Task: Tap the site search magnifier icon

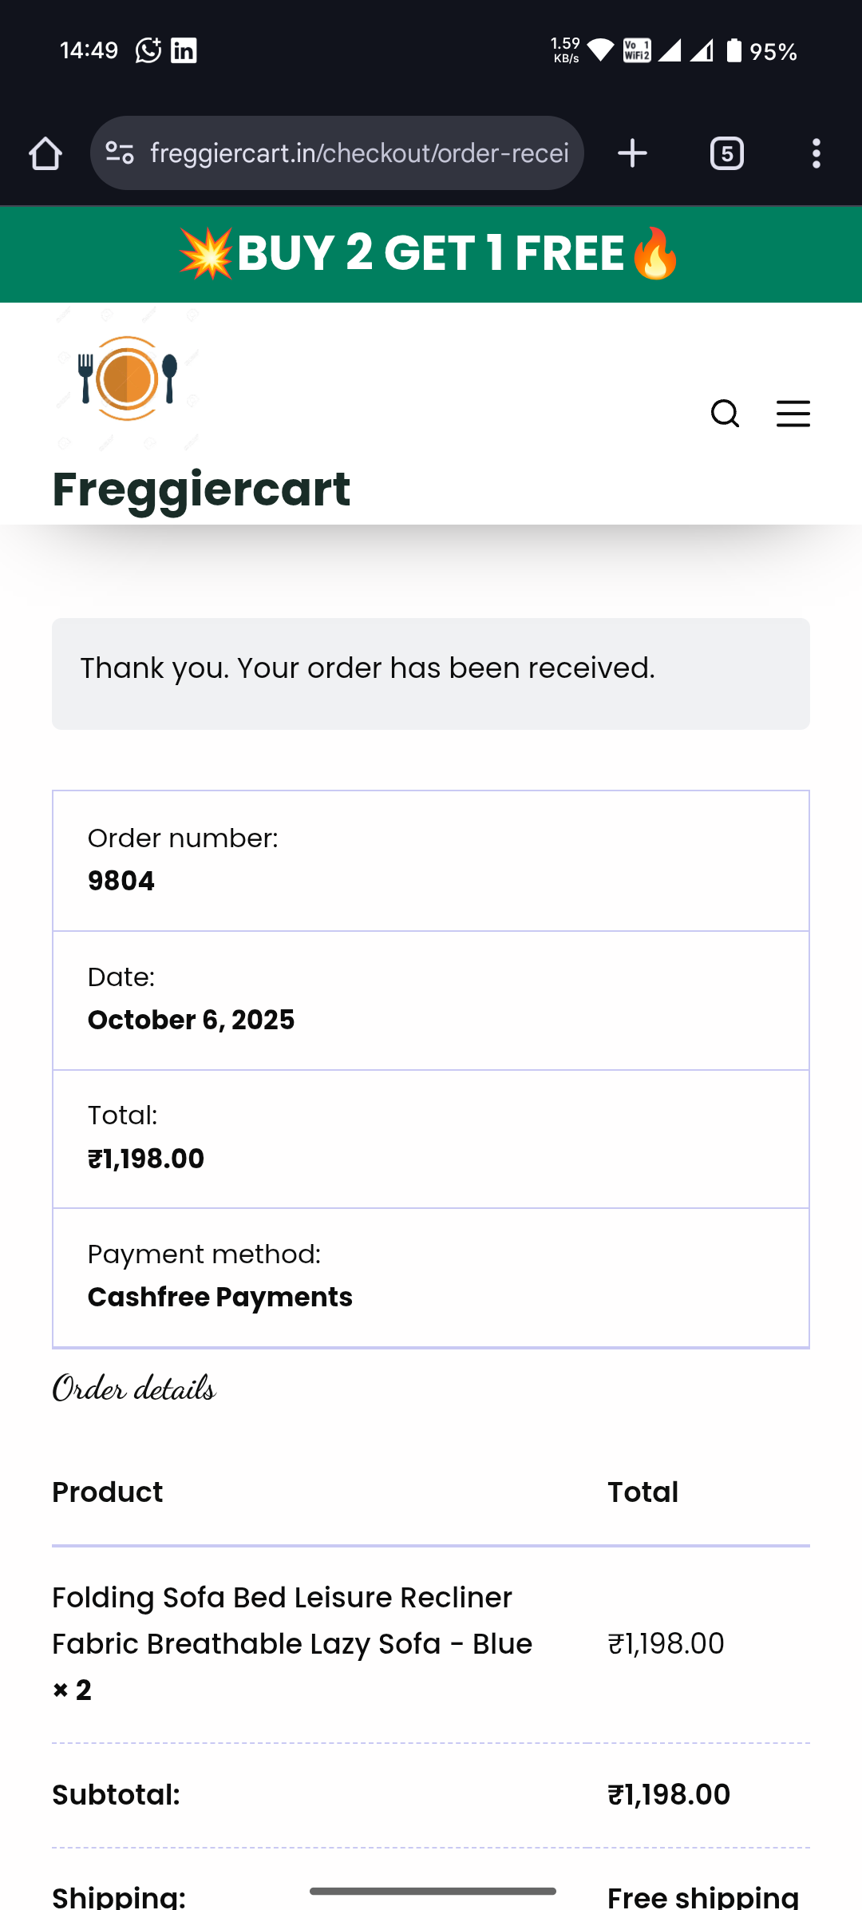Action: (x=725, y=414)
